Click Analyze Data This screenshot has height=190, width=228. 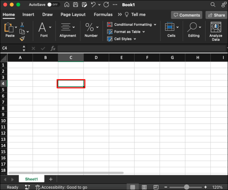coord(216,31)
